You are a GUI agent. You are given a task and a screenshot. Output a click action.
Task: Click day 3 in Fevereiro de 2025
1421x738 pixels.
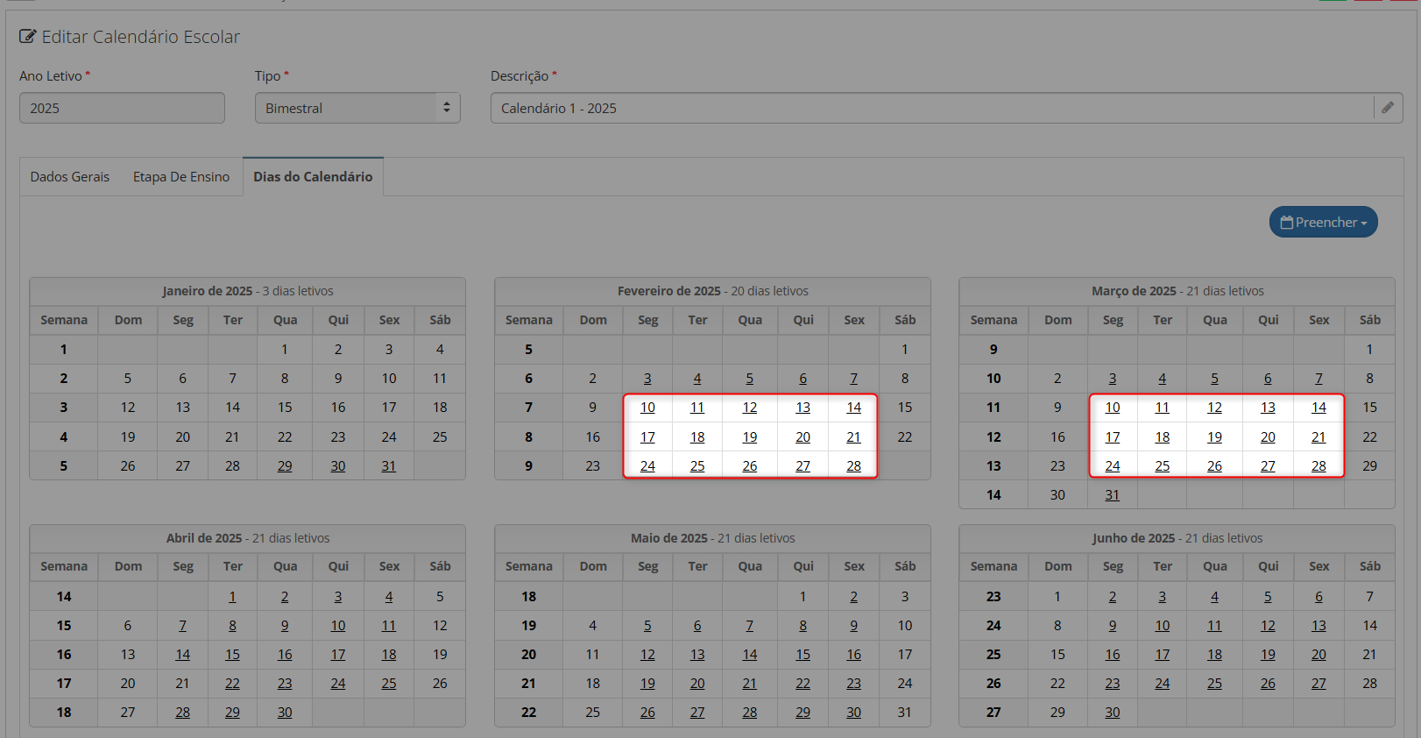[x=647, y=379]
